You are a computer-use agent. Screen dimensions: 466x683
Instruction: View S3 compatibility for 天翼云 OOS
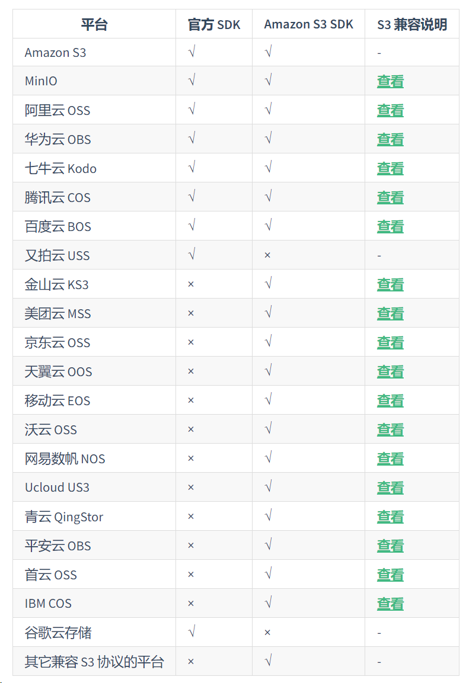tap(390, 371)
